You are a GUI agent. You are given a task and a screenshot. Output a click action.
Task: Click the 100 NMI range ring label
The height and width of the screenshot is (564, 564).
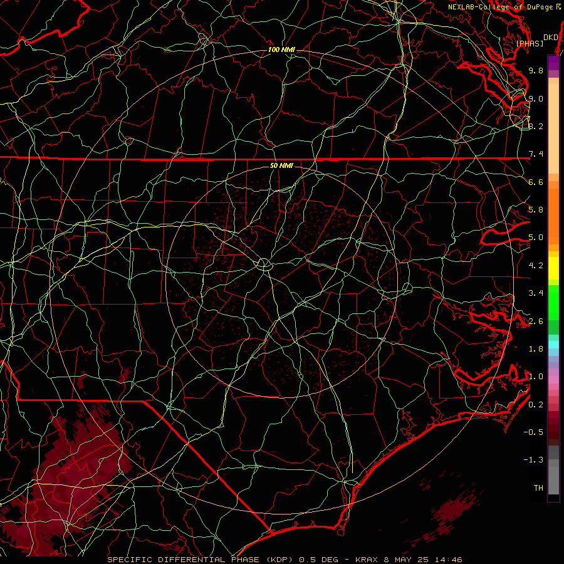pos(281,50)
